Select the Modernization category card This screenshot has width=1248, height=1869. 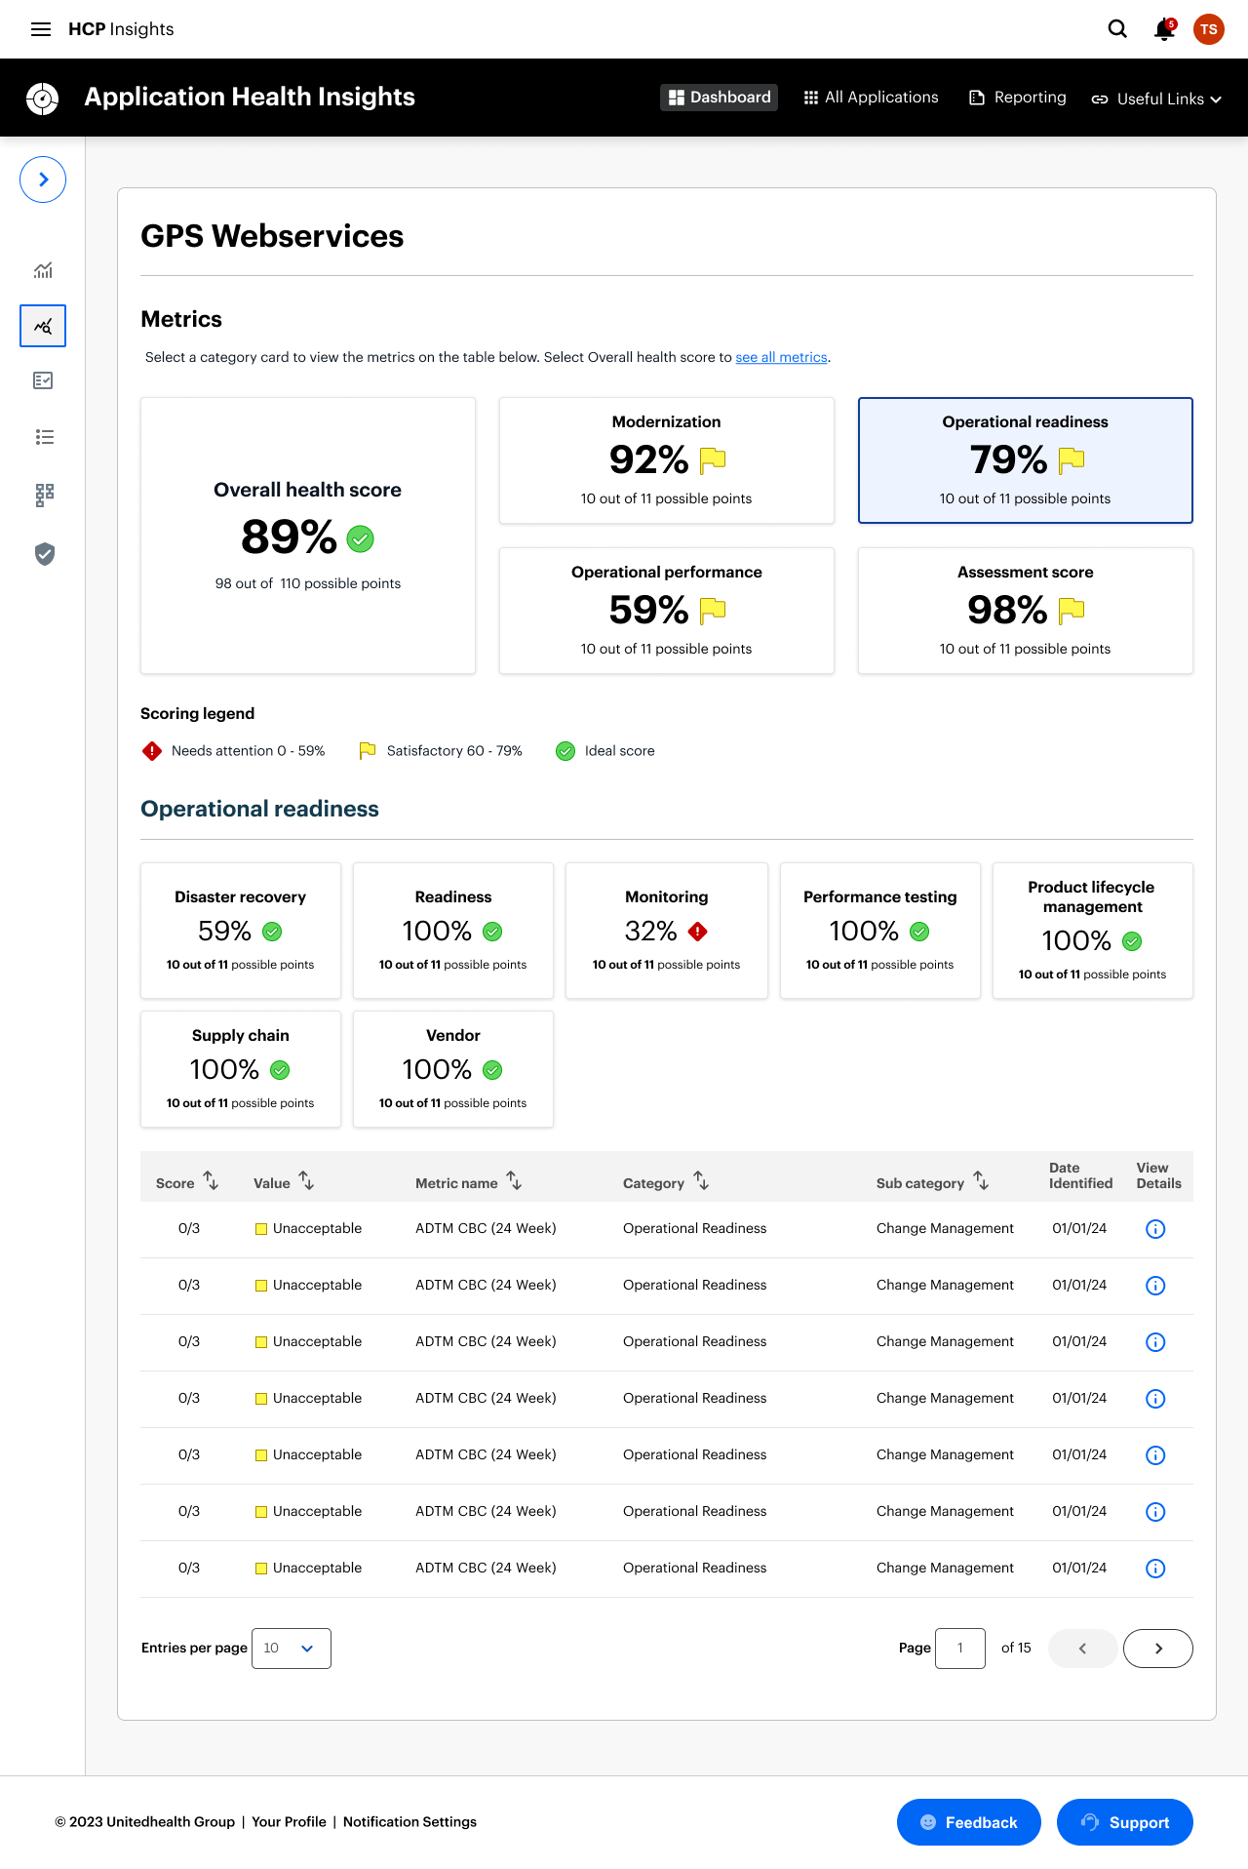pyautogui.click(x=667, y=460)
